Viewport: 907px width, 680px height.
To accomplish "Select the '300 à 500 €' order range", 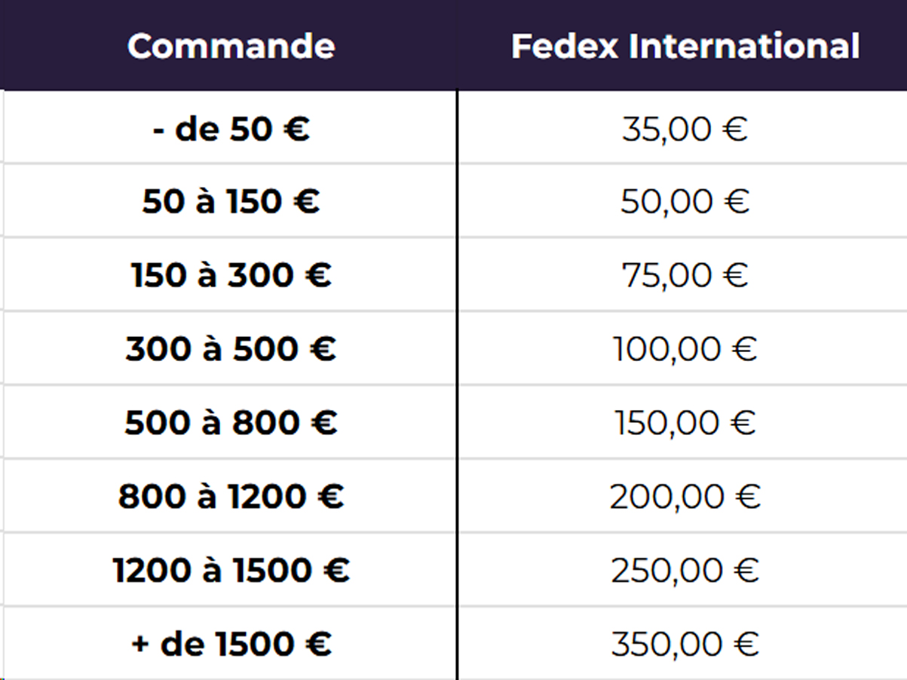I will point(231,348).
